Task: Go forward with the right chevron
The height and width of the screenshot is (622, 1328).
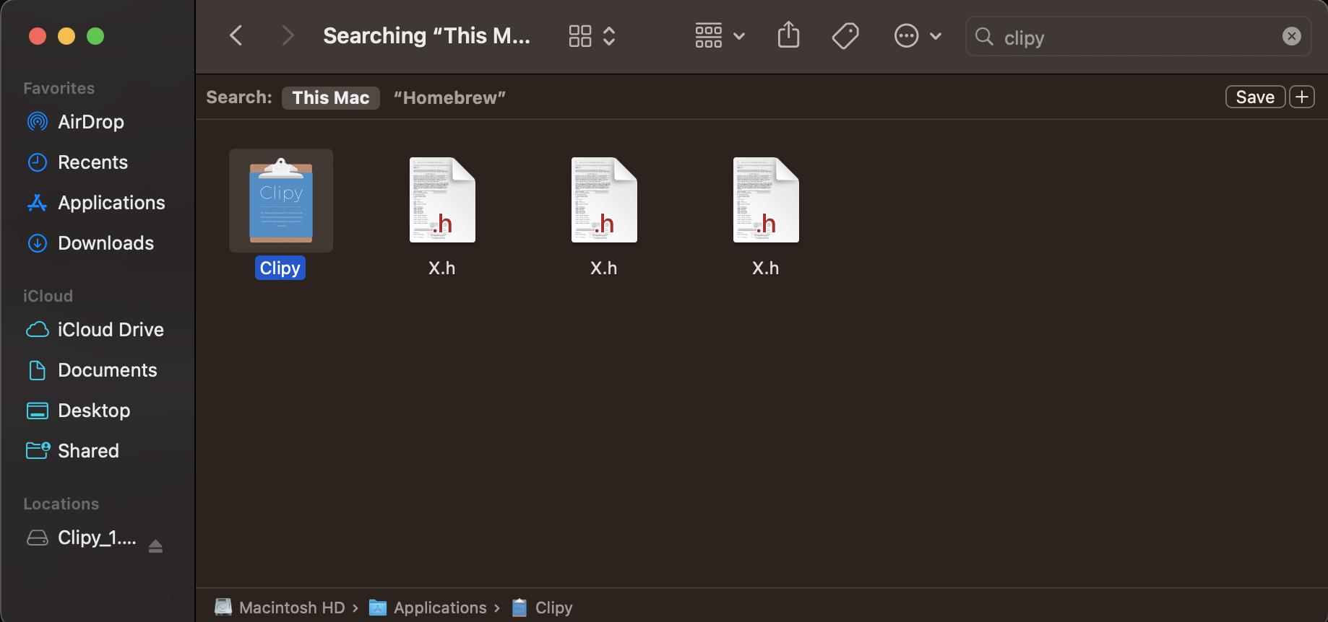Action: tap(288, 35)
